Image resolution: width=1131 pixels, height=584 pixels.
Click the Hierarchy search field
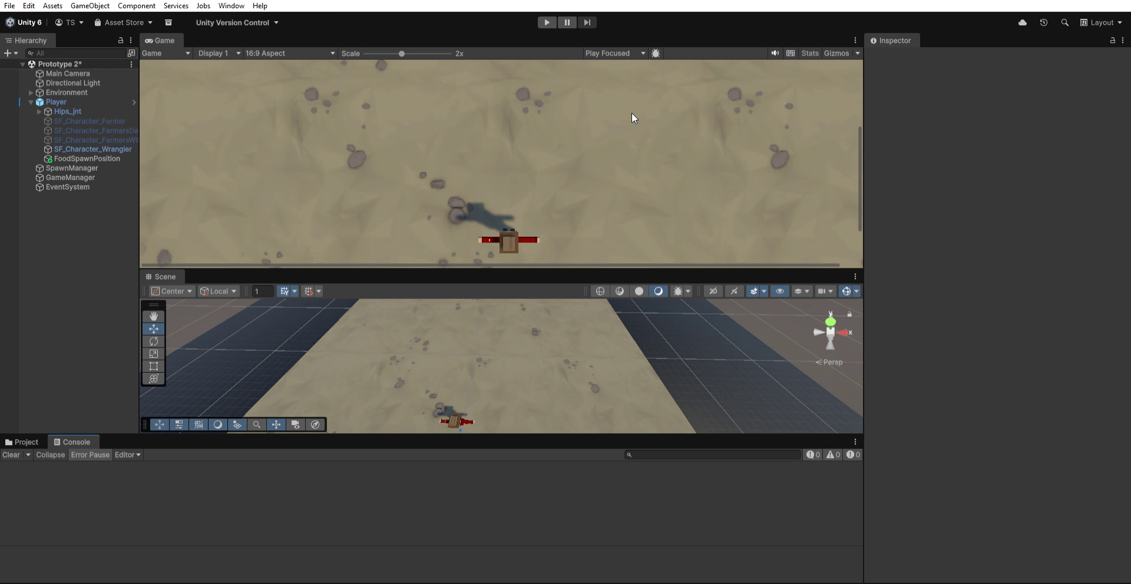pyautogui.click(x=77, y=53)
